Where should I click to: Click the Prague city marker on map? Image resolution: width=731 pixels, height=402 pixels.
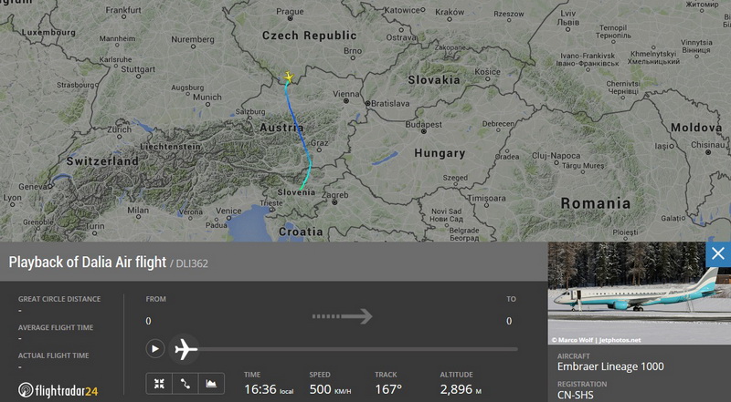[290, 18]
